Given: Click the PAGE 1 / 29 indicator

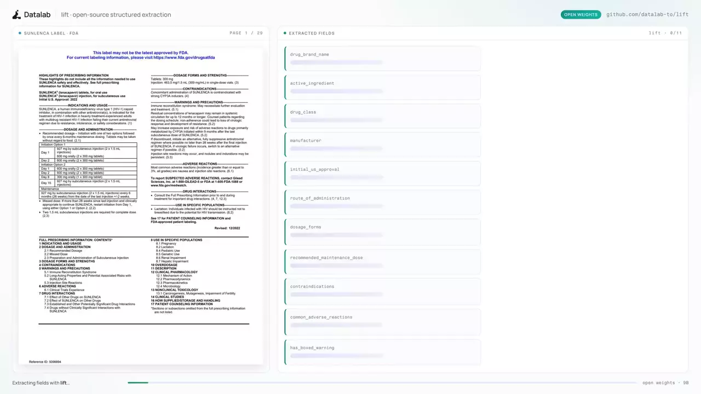Looking at the screenshot, I should coord(246,33).
